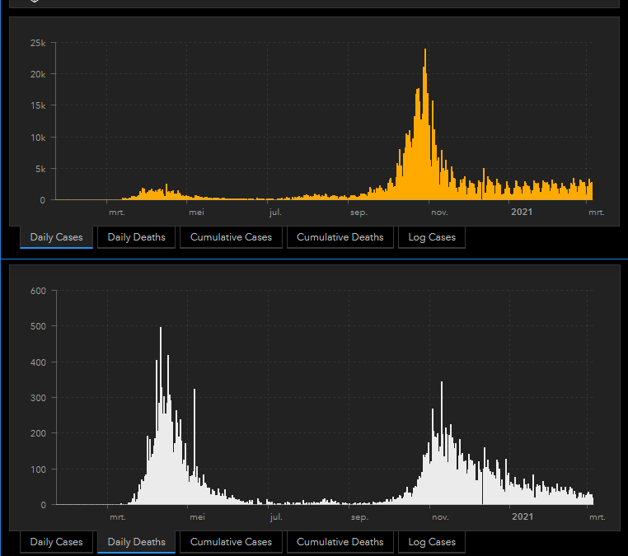
Task: Open Cumulative Cases tab under white chart
Action: [x=231, y=542]
